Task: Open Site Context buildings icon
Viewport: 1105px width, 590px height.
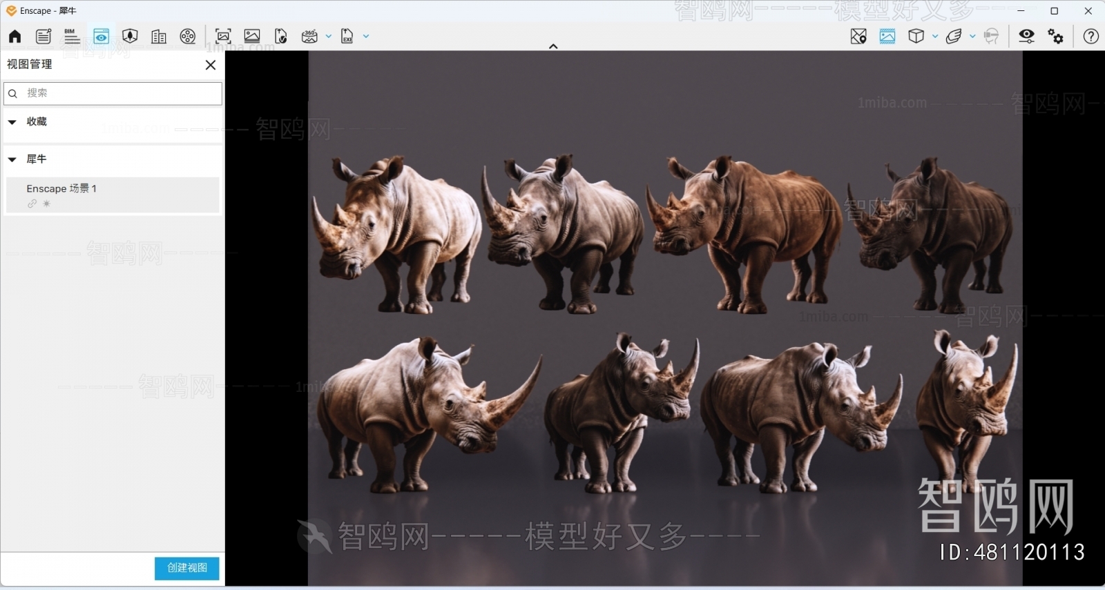Action: coord(159,37)
